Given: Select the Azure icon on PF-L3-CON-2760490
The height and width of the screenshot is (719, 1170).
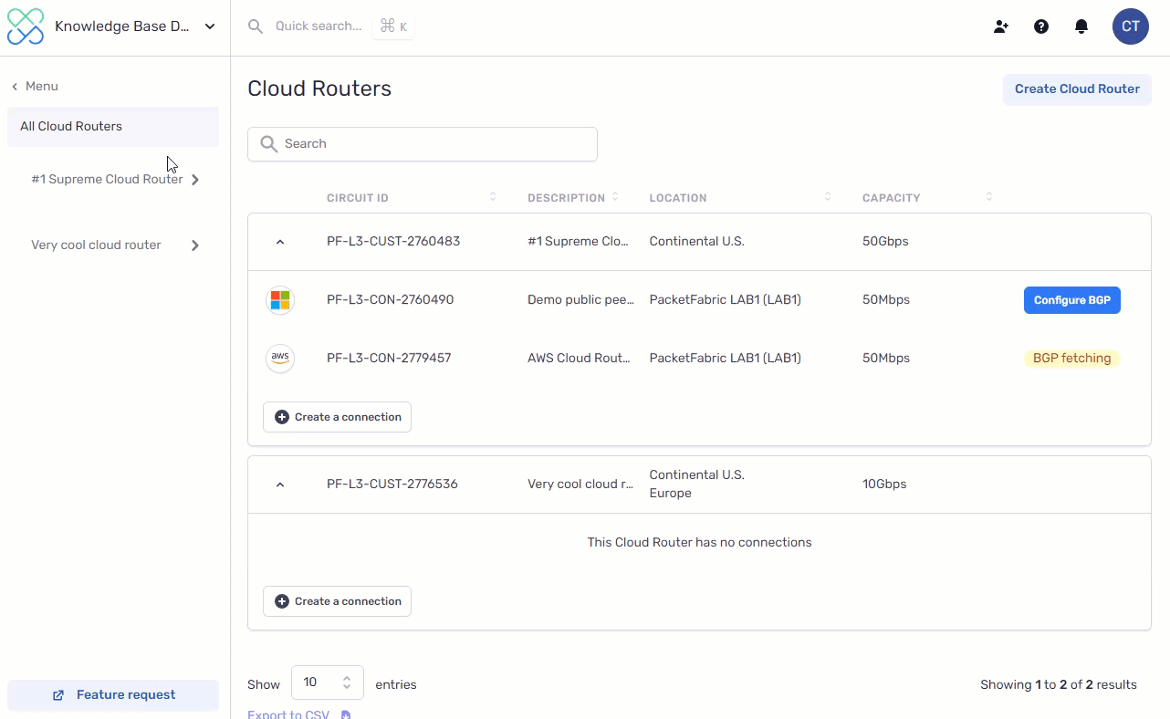Looking at the screenshot, I should point(280,299).
